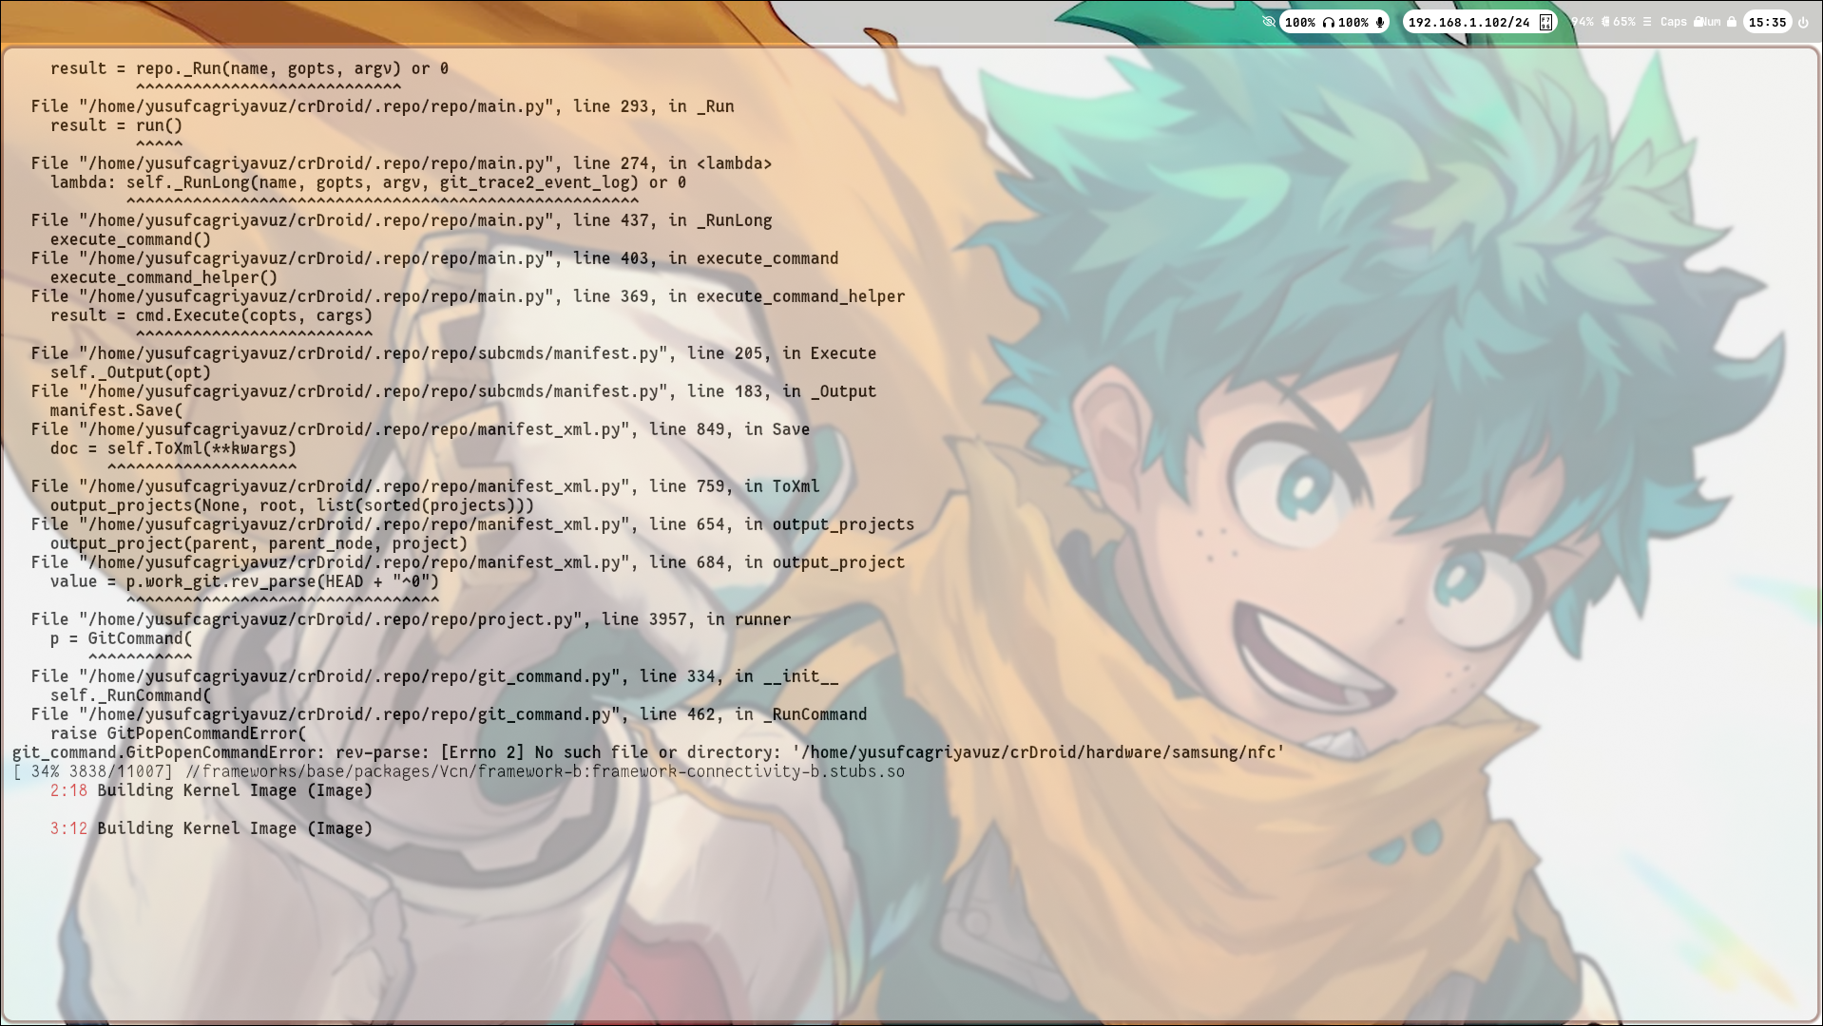Viewport: 1823px width, 1026px height.
Task: Click 'raise GitPopenCommandError(' line
Action: click(x=178, y=733)
